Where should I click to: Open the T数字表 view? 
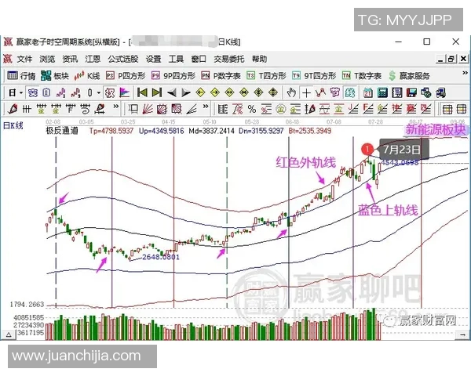tap(362, 76)
